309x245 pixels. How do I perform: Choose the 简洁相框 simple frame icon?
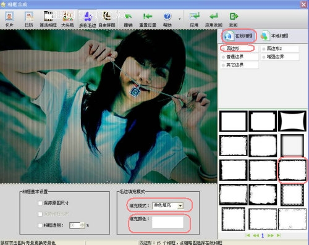[x=48, y=20]
